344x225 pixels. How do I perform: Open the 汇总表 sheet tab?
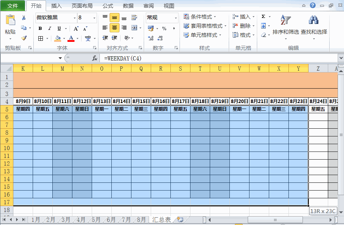161,219
